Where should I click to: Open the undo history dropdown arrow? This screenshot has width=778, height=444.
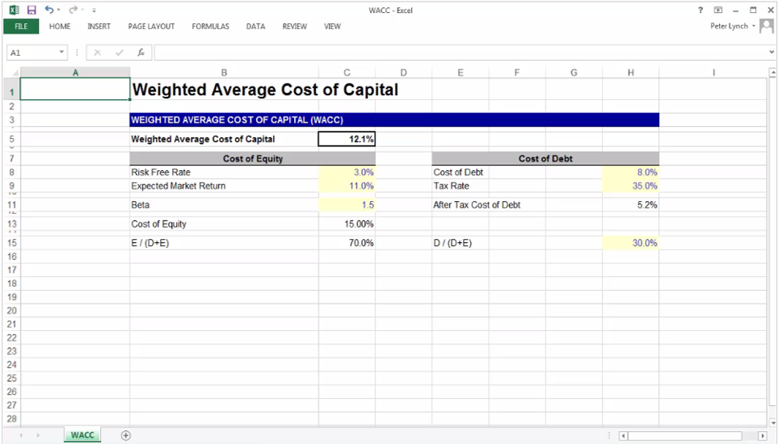(x=58, y=10)
